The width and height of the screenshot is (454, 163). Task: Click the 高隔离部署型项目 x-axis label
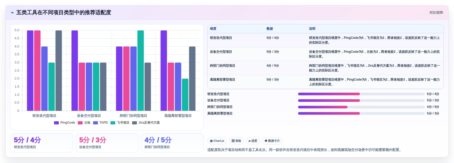pyautogui.click(x=178, y=116)
